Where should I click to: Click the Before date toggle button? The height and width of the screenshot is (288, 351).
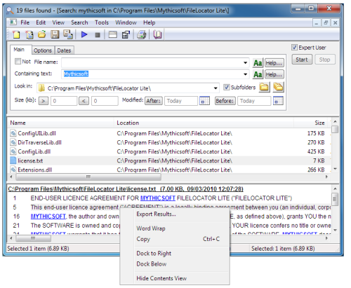(225, 101)
